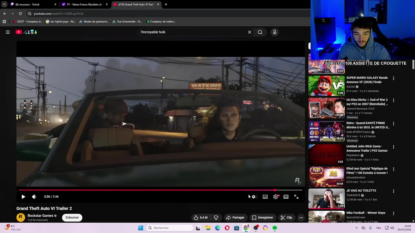The height and width of the screenshot is (233, 415).
Task: Open the God of War 2 video thumbnail
Action: pyautogui.click(x=326, y=108)
